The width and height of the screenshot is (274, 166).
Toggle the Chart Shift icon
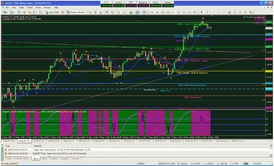[x=124, y=12]
